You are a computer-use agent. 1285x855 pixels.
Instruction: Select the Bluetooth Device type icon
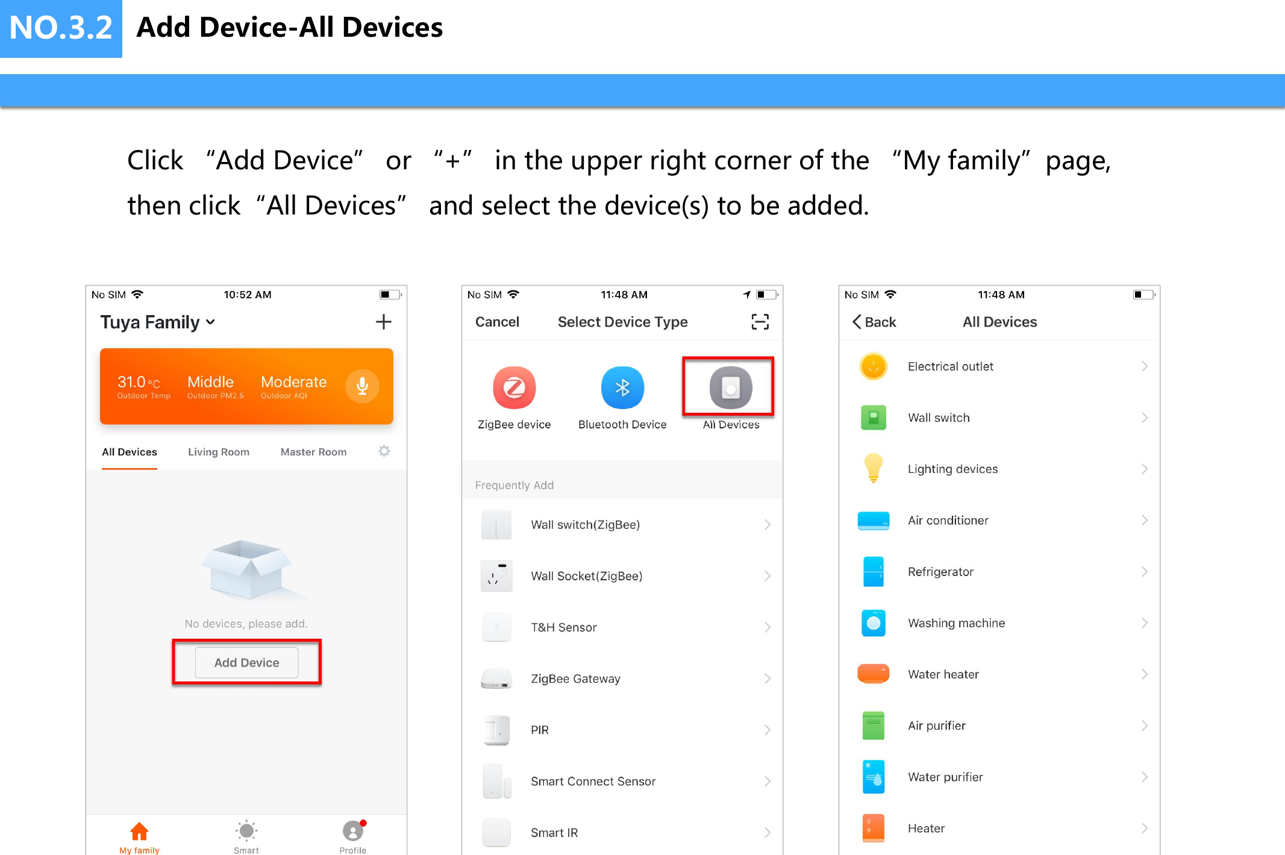(622, 388)
